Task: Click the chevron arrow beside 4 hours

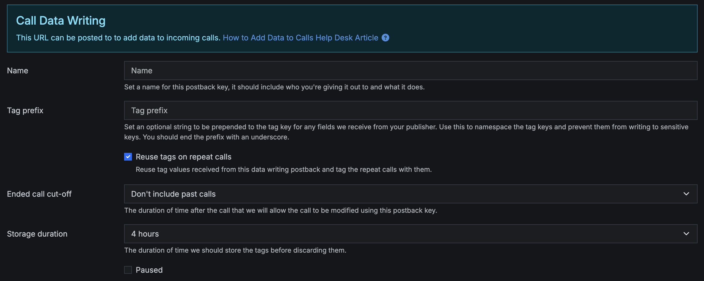Action: [686, 234]
